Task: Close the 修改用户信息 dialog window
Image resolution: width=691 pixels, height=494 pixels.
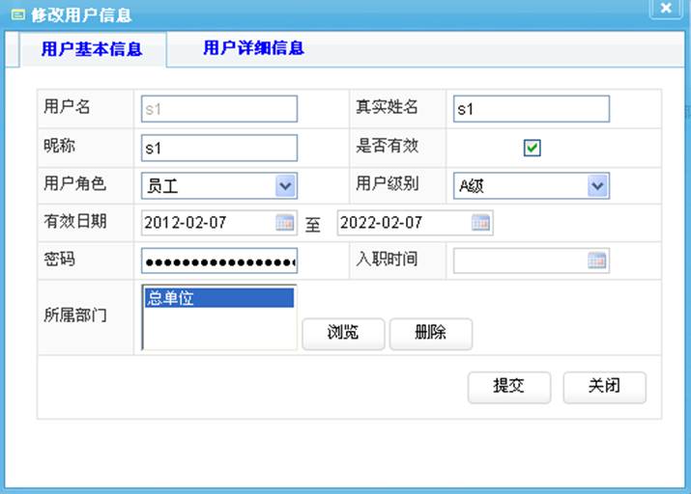Action: point(666,8)
